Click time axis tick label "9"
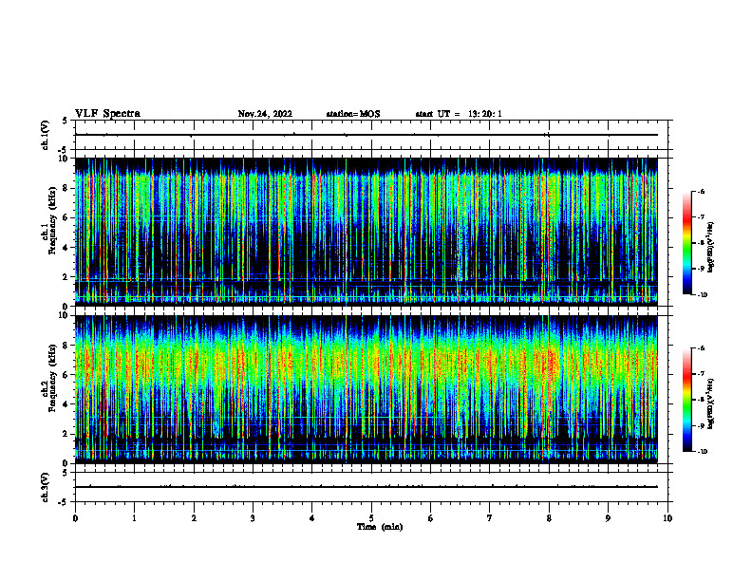 [608, 518]
